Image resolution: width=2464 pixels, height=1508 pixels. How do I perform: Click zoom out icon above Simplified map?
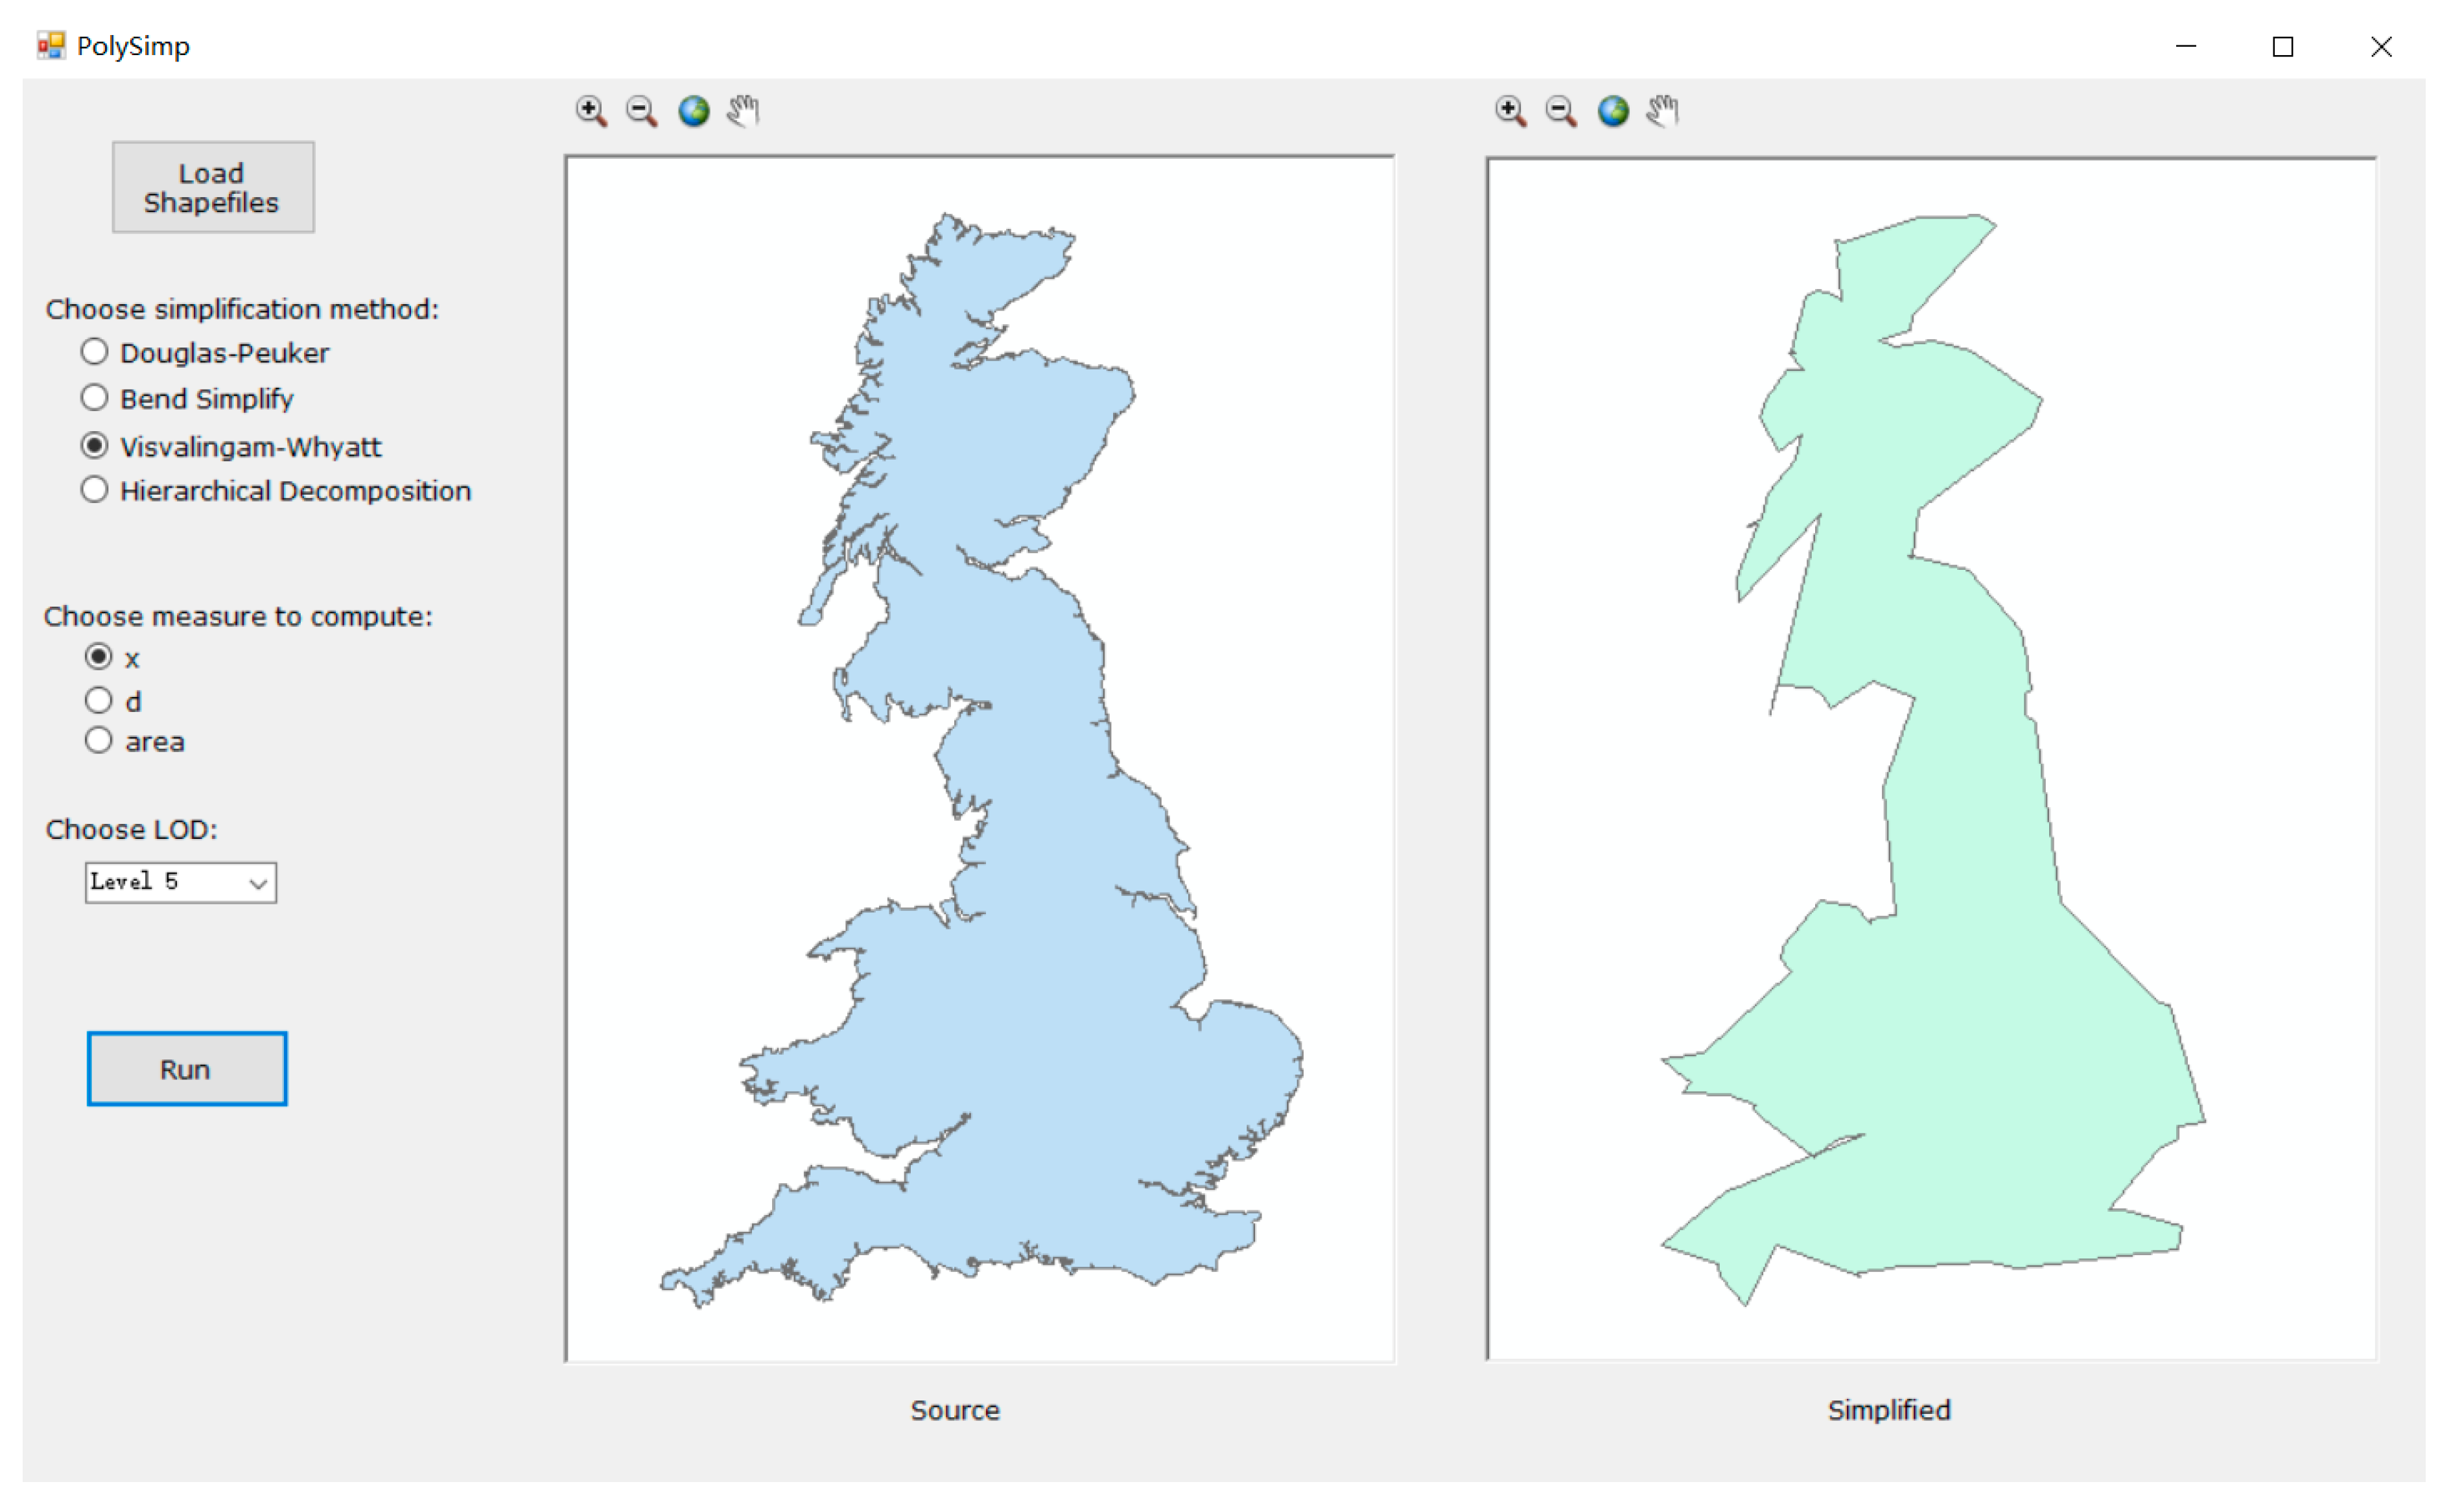point(1561,111)
